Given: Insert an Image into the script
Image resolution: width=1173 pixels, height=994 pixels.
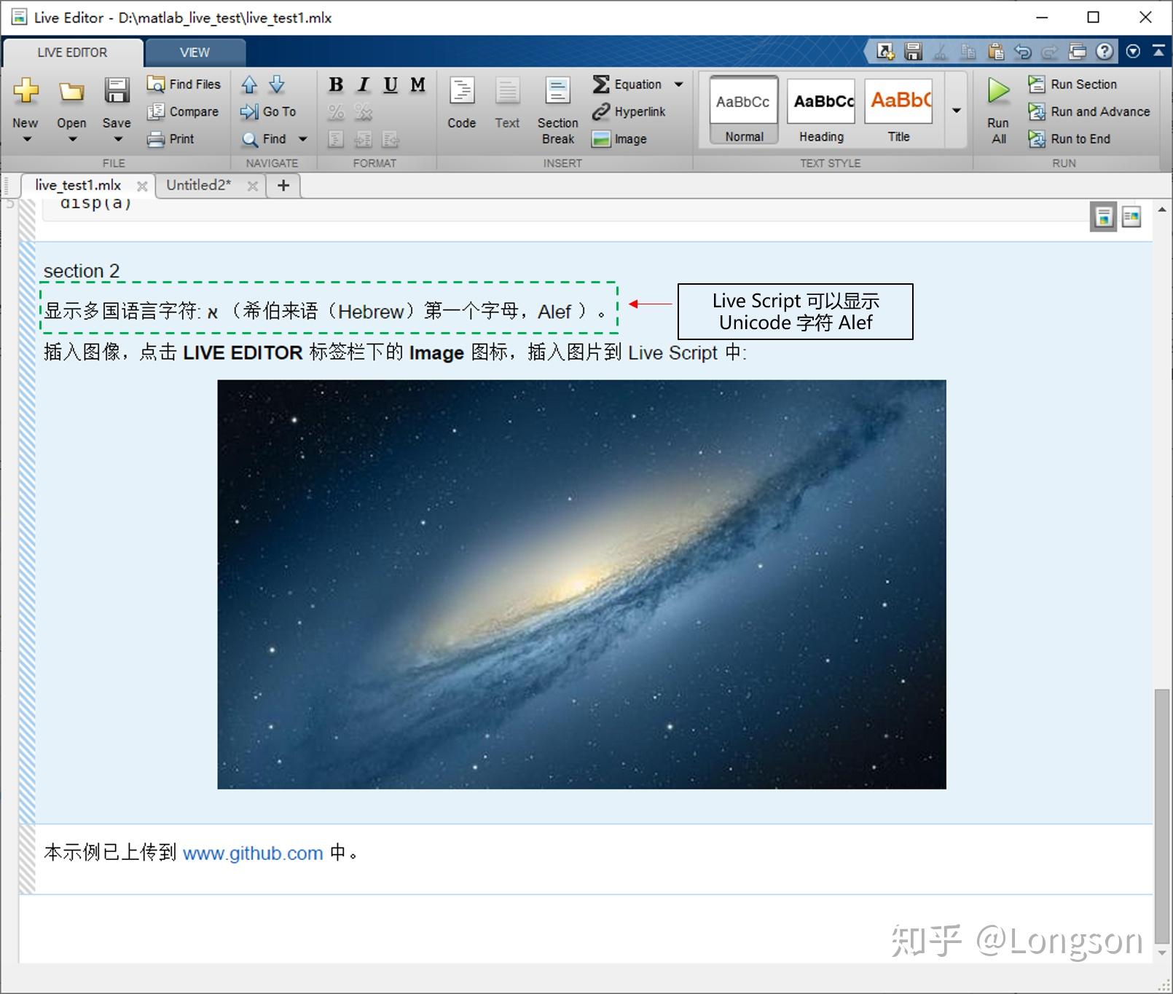Looking at the screenshot, I should coord(621,138).
